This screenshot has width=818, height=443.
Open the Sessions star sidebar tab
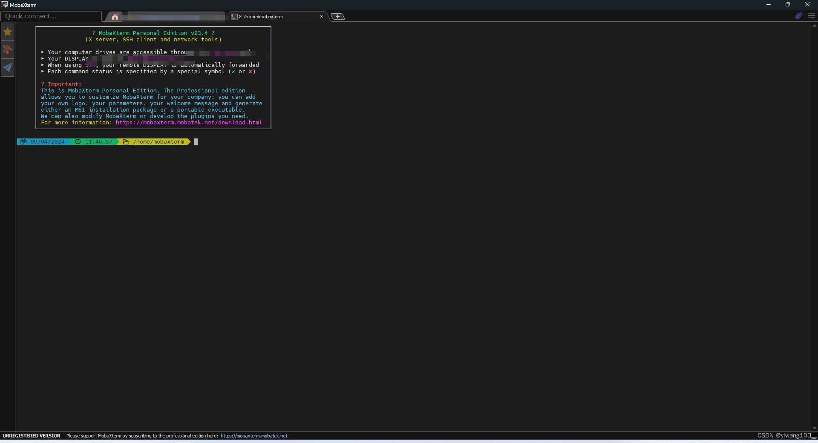8,32
